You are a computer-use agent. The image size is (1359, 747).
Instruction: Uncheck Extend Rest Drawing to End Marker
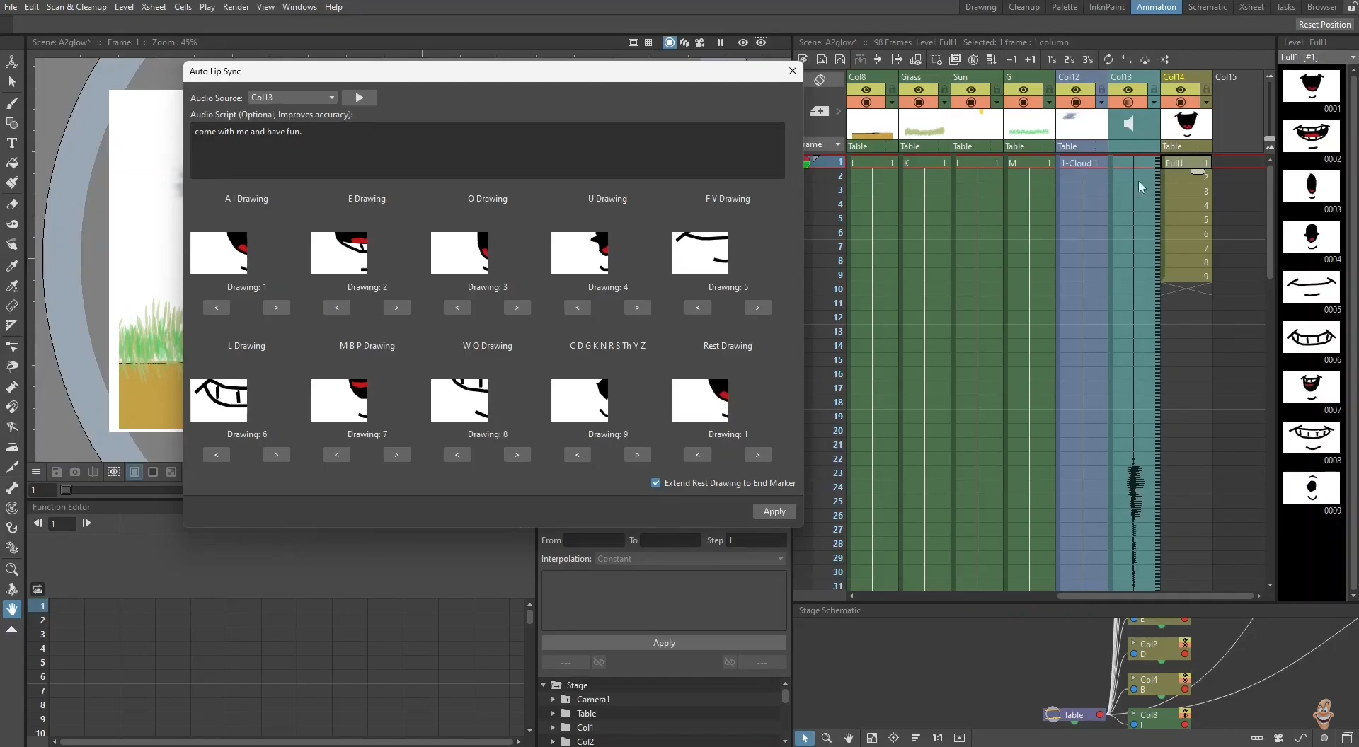pyautogui.click(x=655, y=483)
